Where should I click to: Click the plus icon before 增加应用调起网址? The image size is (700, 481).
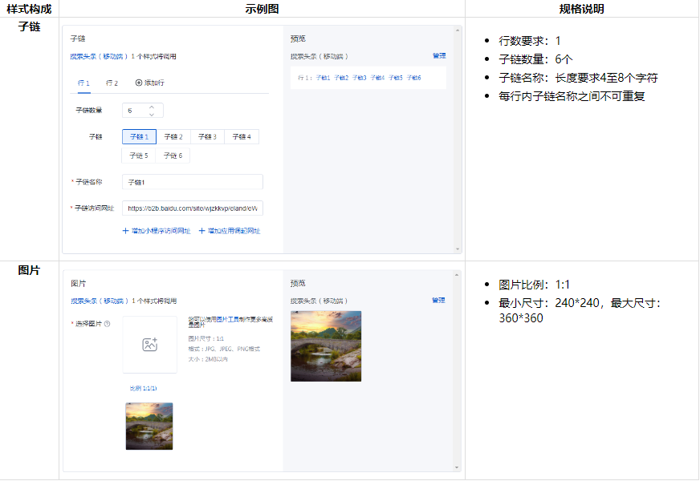202,231
